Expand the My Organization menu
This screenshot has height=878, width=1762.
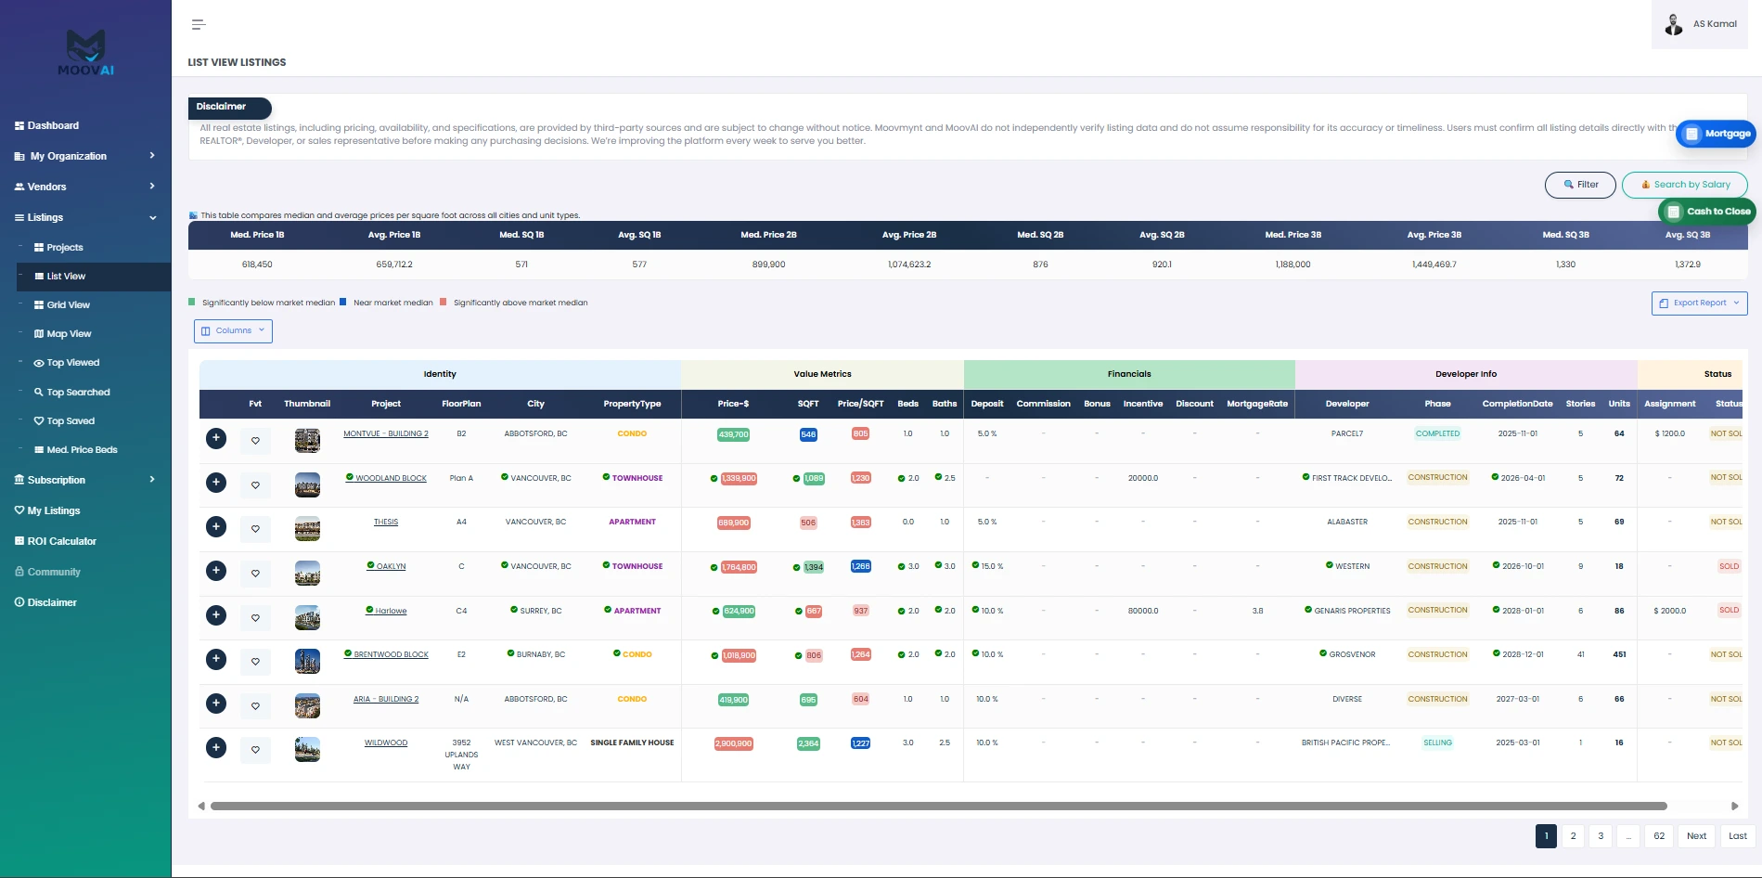pos(85,156)
